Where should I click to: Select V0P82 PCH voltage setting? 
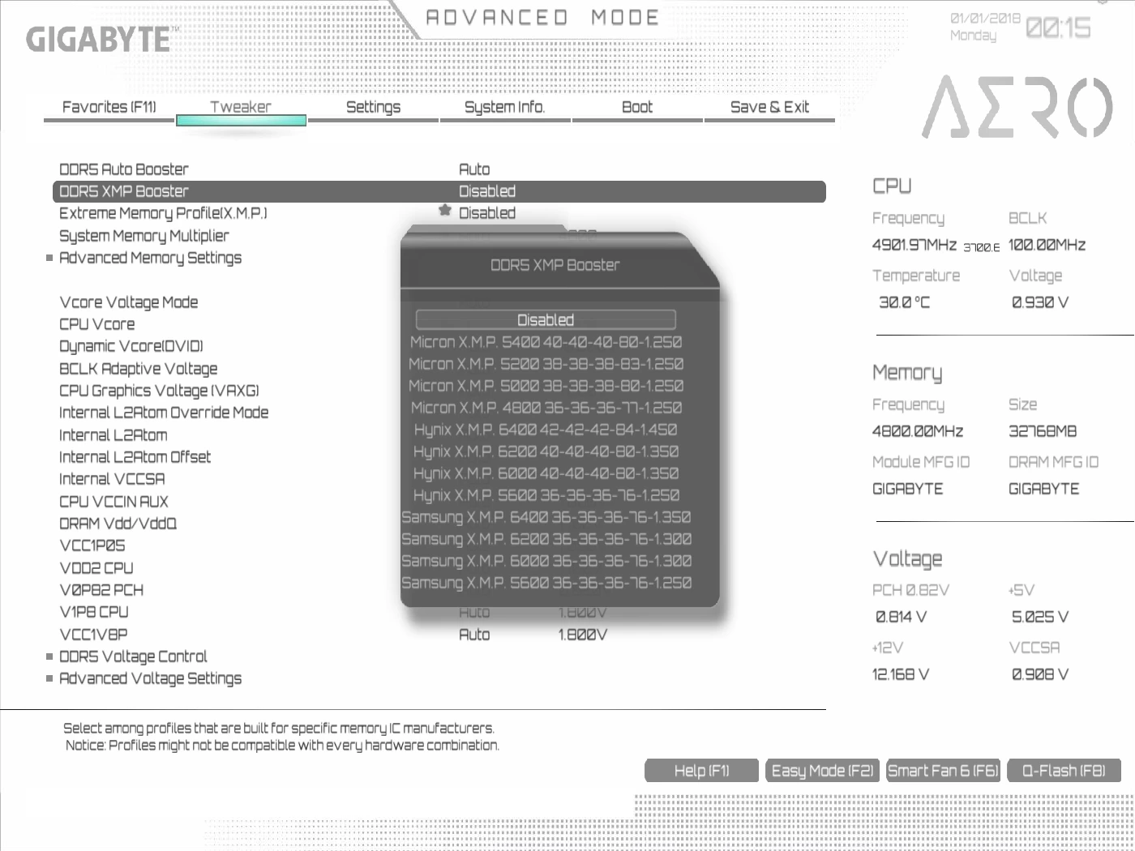pyautogui.click(x=101, y=590)
